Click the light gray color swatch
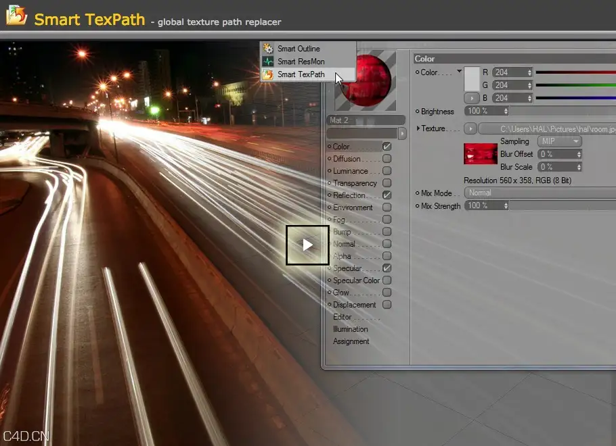 point(472,79)
